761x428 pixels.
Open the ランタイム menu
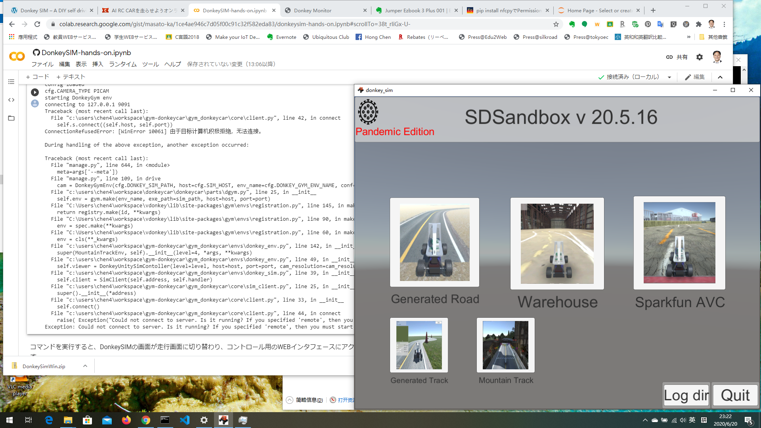[x=123, y=64]
